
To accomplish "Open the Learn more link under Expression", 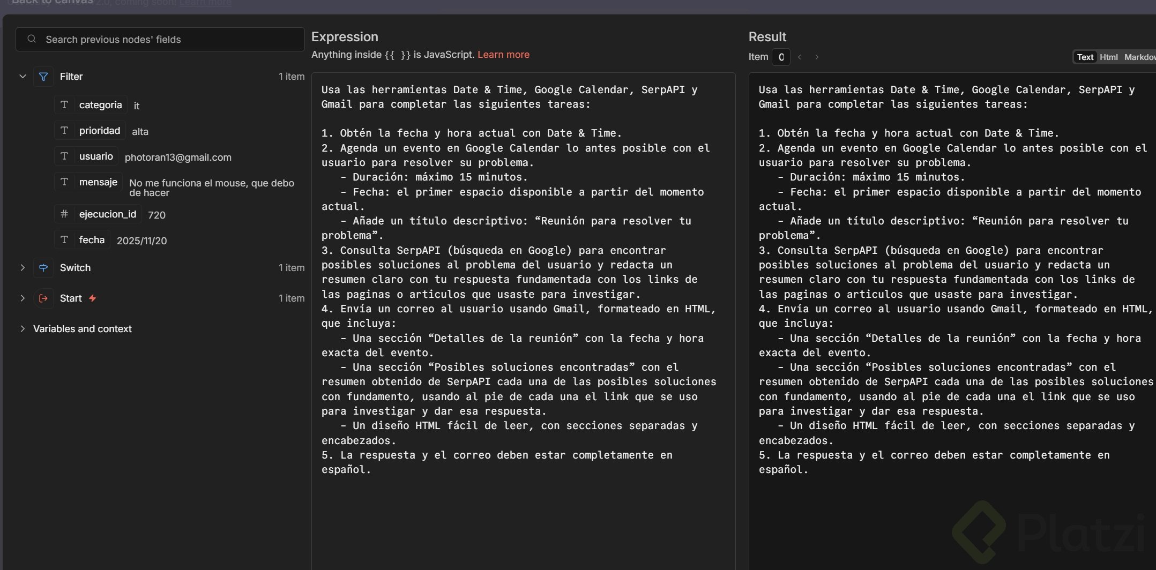I will (x=503, y=55).
